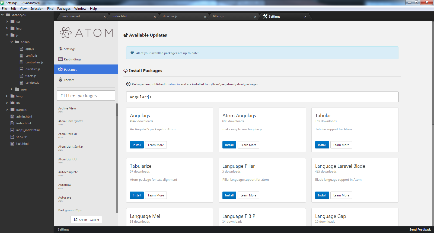Close the Settings tab

coord(305,17)
